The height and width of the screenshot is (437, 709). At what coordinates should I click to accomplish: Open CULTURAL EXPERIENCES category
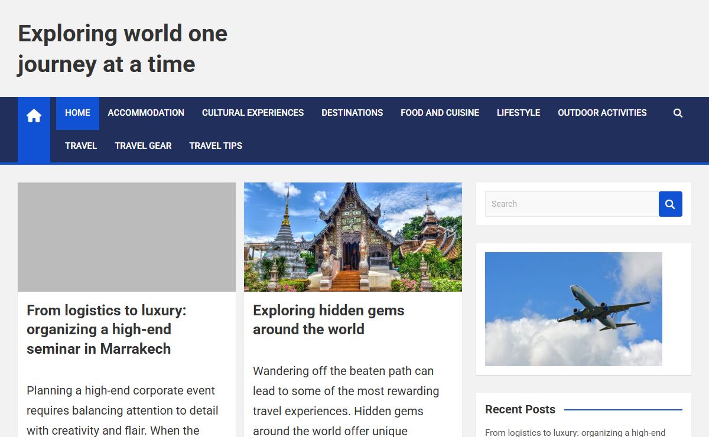[253, 113]
